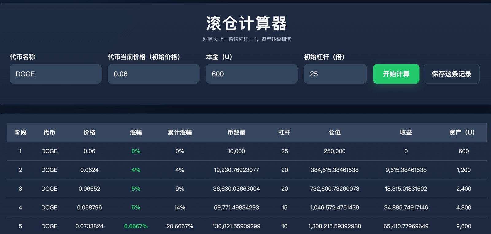491x234 pixels.
Task: Click the green 6.6667% gain value
Action: pyautogui.click(x=136, y=226)
